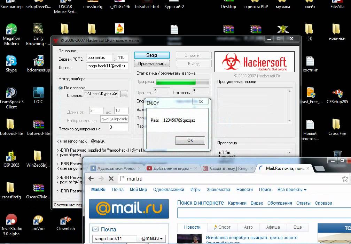Viewport: 351px width, 244px height.
Task: Click the Картинки search link
Action: click(x=237, y=203)
